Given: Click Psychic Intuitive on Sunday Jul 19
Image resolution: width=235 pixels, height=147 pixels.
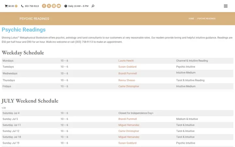Looking at the screenshot, I should tap(185, 143).
